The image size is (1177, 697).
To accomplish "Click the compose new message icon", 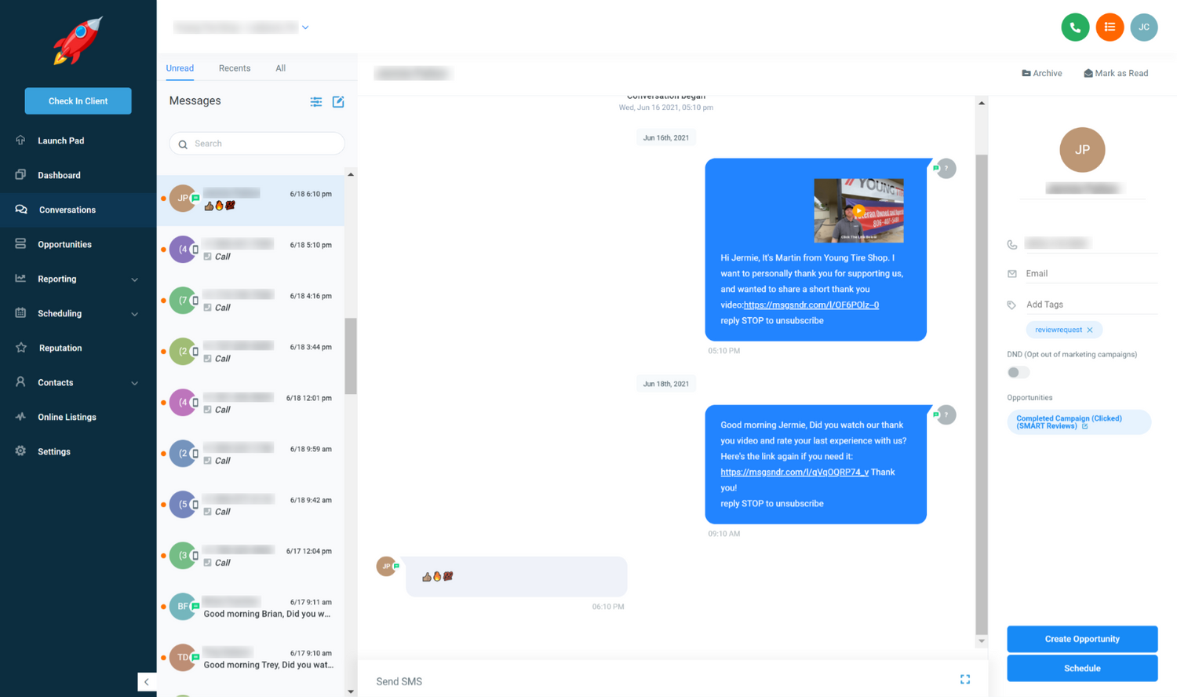I will (338, 102).
